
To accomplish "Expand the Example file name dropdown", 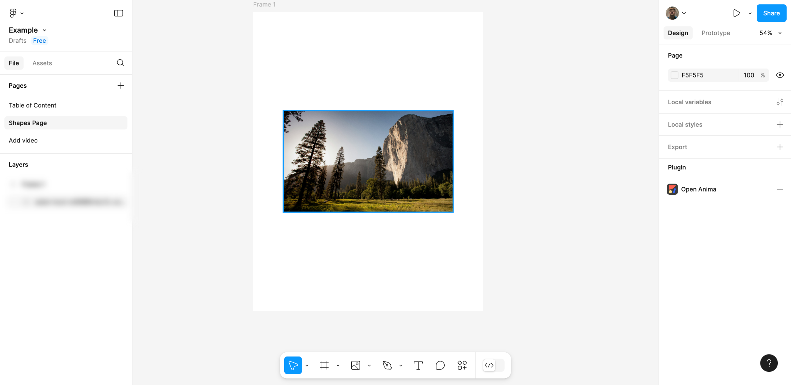I will 44,30.
